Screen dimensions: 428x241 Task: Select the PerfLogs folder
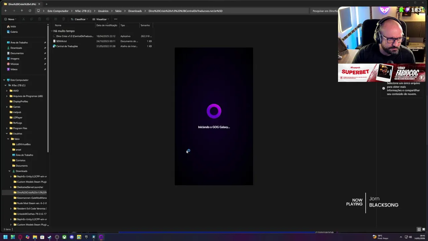[17, 123]
